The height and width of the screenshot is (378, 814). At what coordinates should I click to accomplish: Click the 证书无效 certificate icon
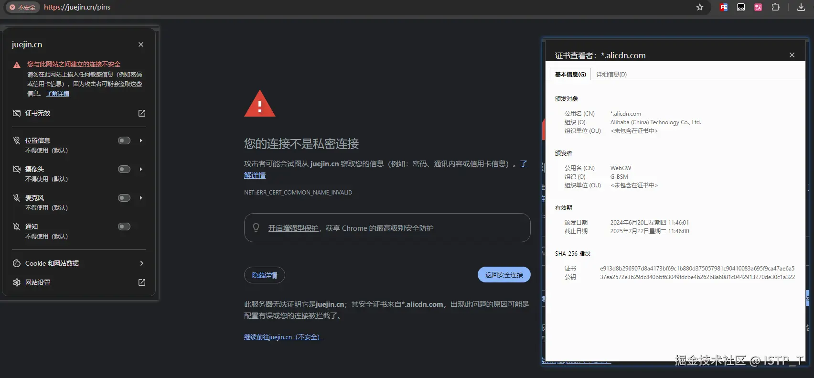coord(17,113)
